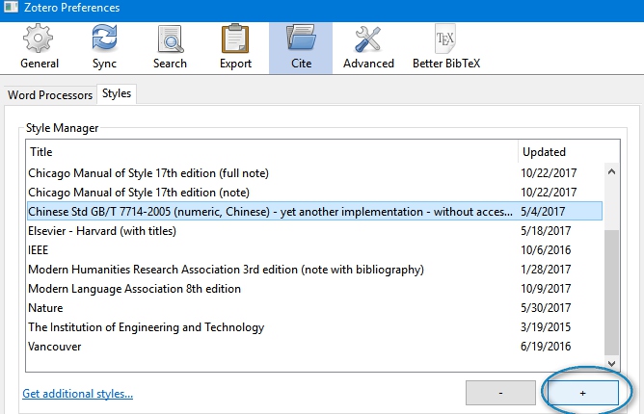Select The Institution of Engineering and Technology style
This screenshot has height=414, width=644.
314,327
